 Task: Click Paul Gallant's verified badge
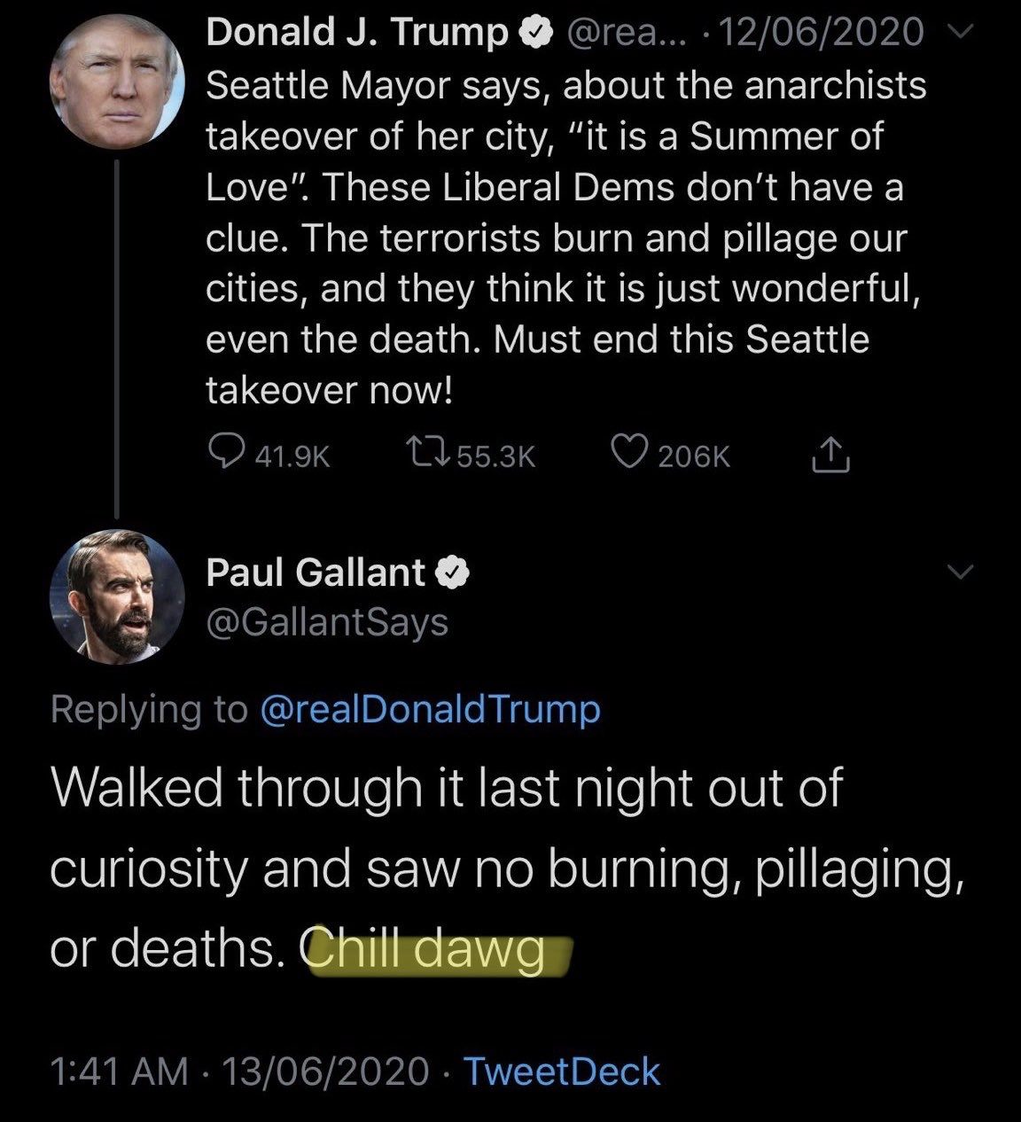click(455, 573)
